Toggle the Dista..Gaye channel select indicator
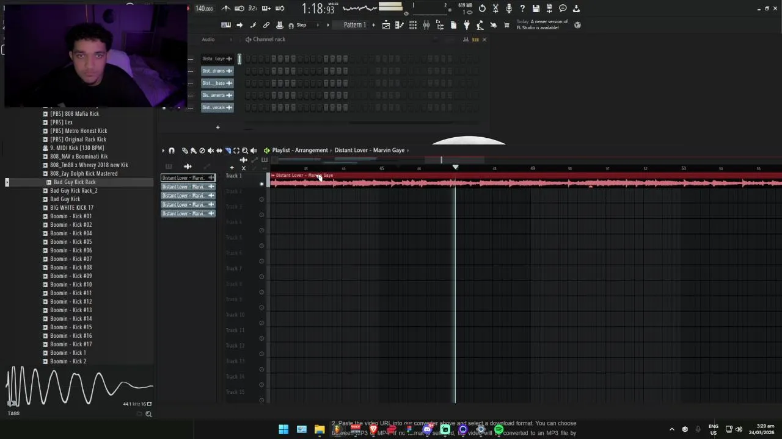Image resolution: width=782 pixels, height=439 pixels. 239,59
